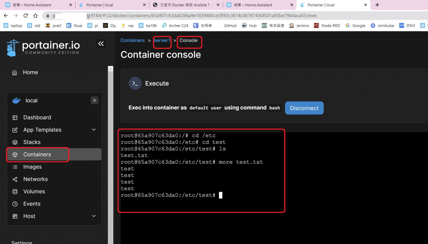Open the DSM bookmark
Screen dimensions: 428x244
click(407, 25)
